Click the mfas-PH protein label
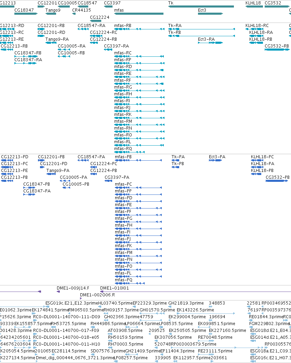The image size is (291, 363). pos(123,225)
